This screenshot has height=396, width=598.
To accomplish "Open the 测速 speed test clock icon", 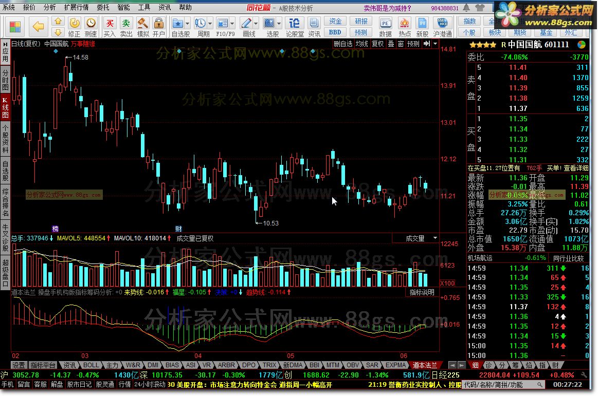I will click(91, 27).
